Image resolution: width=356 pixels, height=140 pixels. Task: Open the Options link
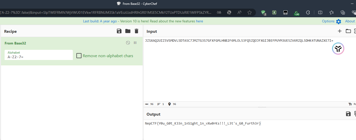point(328,21)
